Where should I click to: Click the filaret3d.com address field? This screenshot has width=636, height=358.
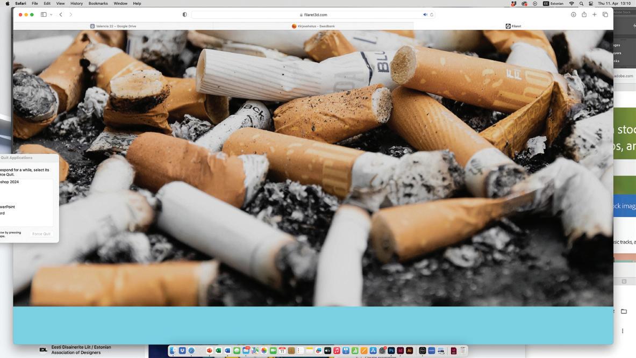pyautogui.click(x=313, y=15)
